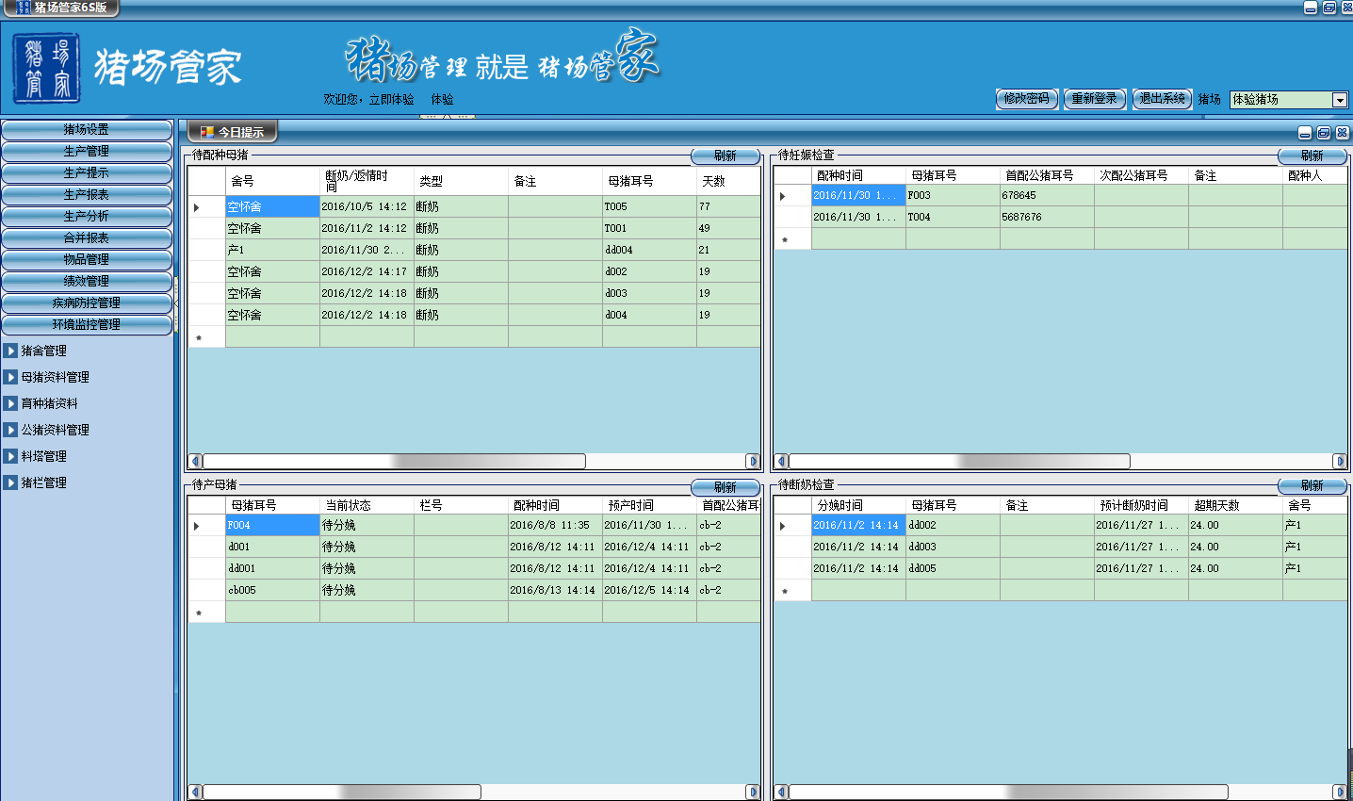This screenshot has height=801, width=1353.
Task: Open 疾病防控管理 menu
Action: point(87,303)
